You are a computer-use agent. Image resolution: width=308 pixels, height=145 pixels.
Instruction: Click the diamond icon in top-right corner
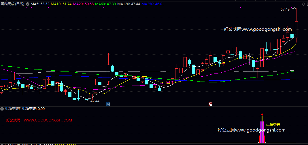303,4
